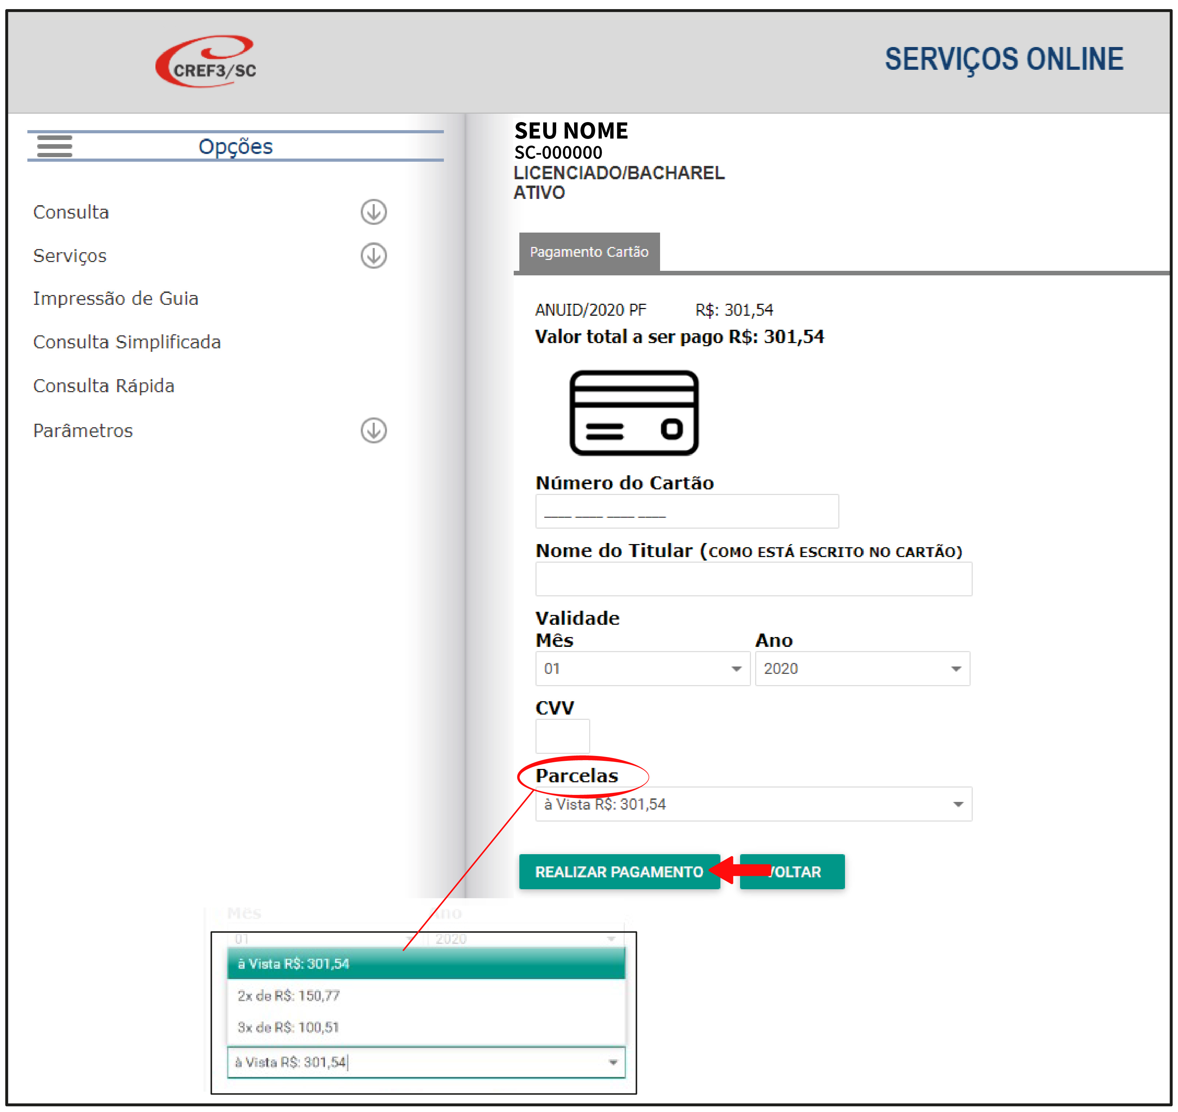Viewport: 1178px width, 1112px height.
Task: Expand Serviços using the circled arrow icon
Action: (x=373, y=256)
